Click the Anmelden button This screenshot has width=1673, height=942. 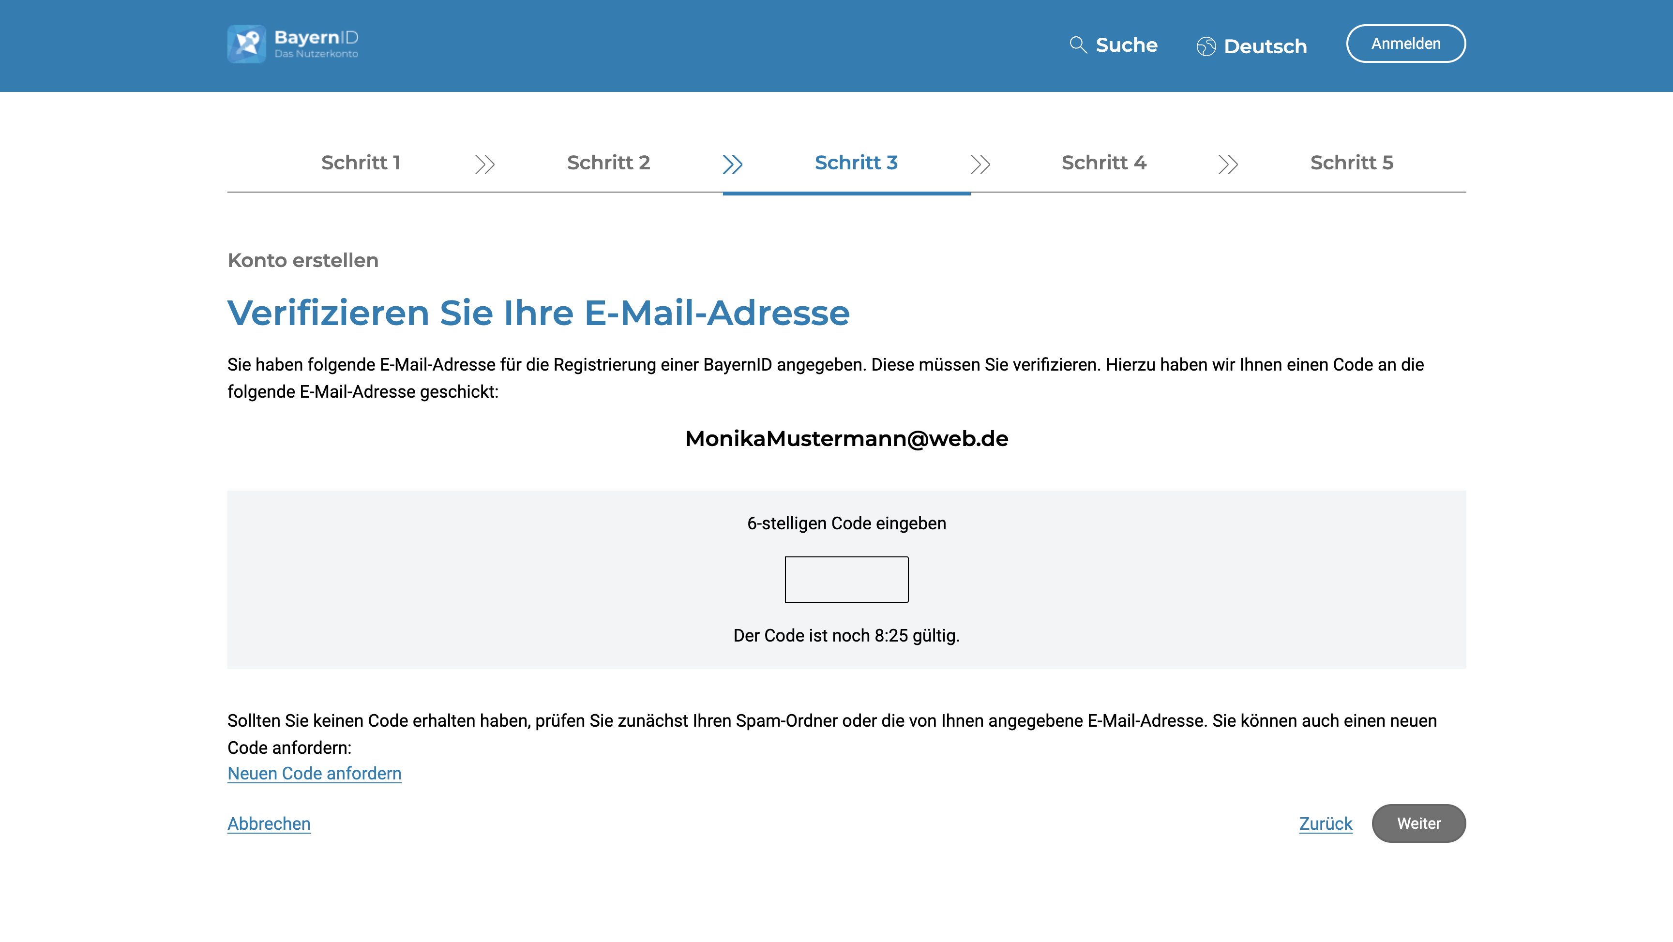tap(1405, 44)
